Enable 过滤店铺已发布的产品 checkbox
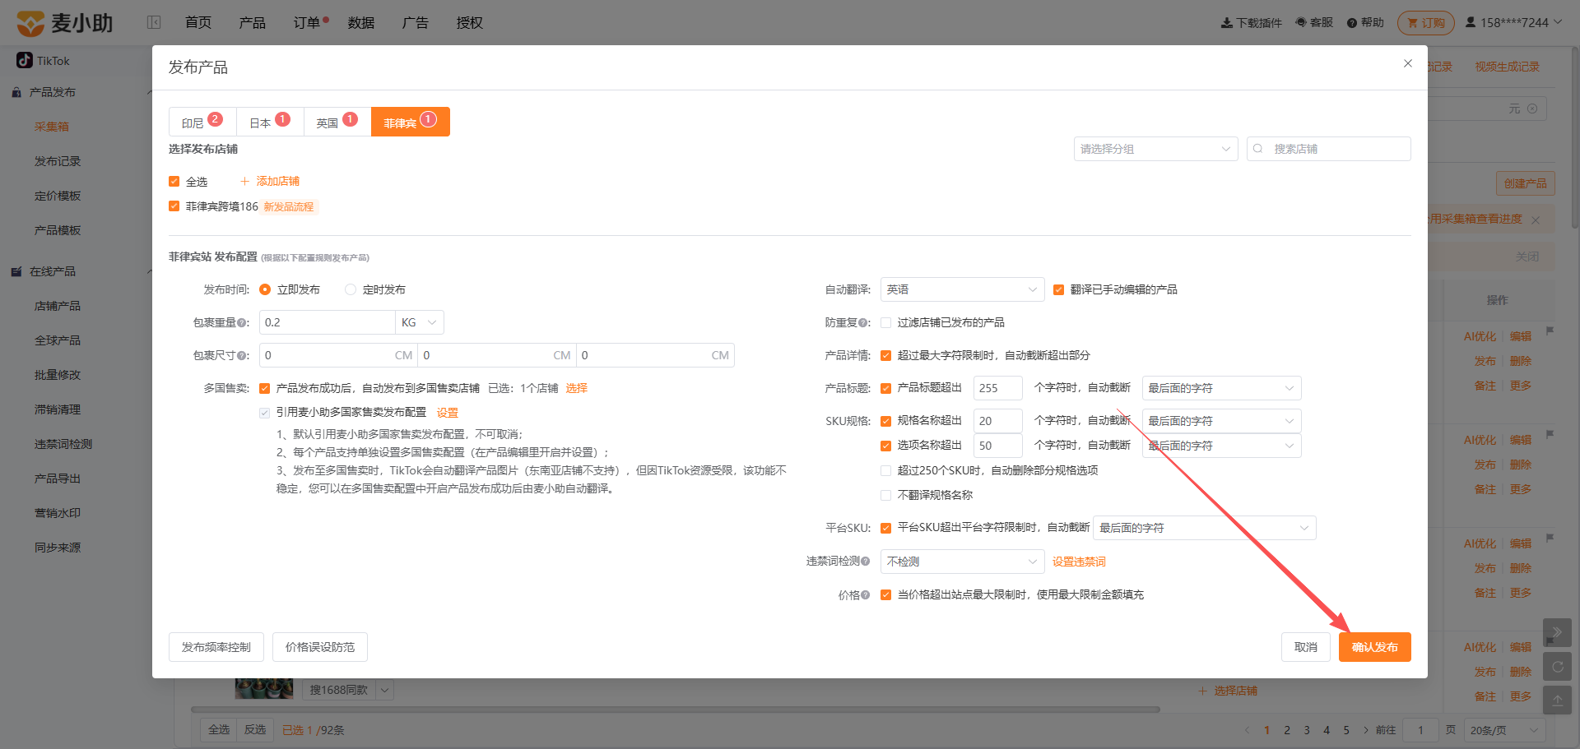 click(885, 322)
